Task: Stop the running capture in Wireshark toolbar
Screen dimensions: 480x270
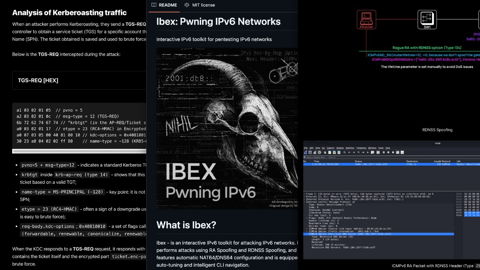Action: coord(310,152)
